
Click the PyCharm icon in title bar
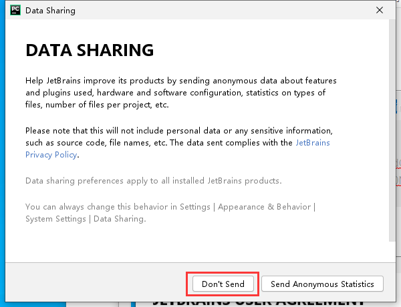(15, 10)
